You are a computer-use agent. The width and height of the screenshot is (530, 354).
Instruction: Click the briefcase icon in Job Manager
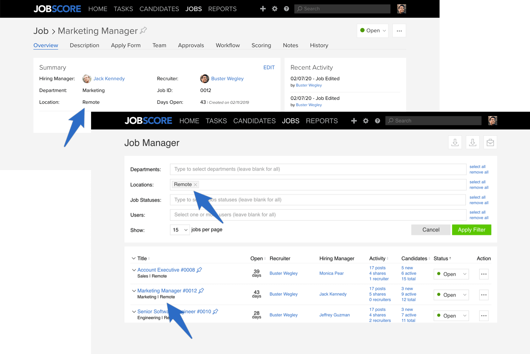tap(490, 142)
